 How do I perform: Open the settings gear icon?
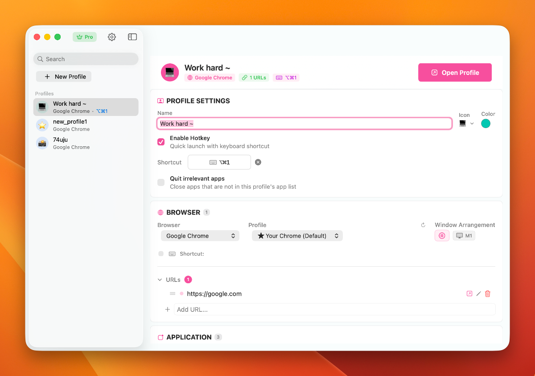(112, 37)
